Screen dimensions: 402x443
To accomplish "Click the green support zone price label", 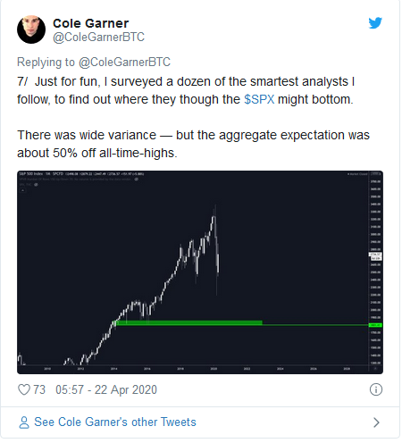I will [x=375, y=325].
